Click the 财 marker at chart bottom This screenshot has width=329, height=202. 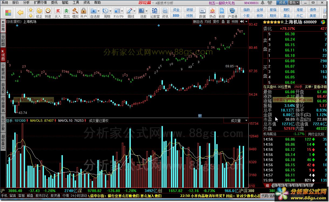coord(200,116)
